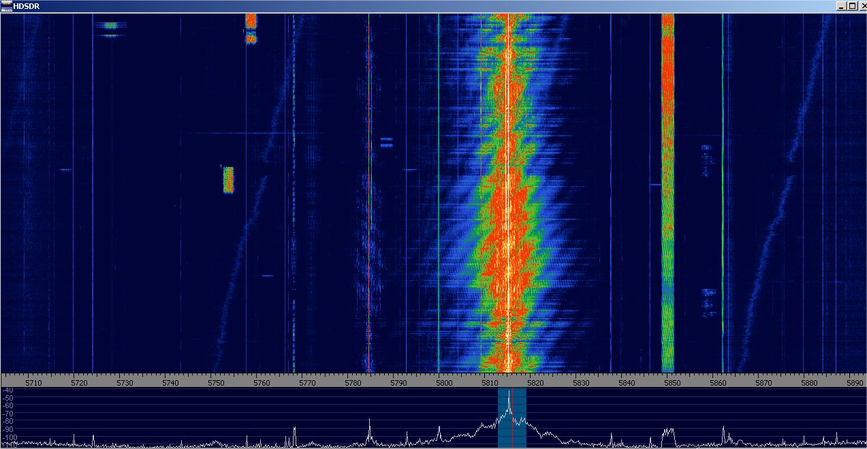Click the 5760 frequency scale label
This screenshot has height=449, width=867.
(262, 383)
